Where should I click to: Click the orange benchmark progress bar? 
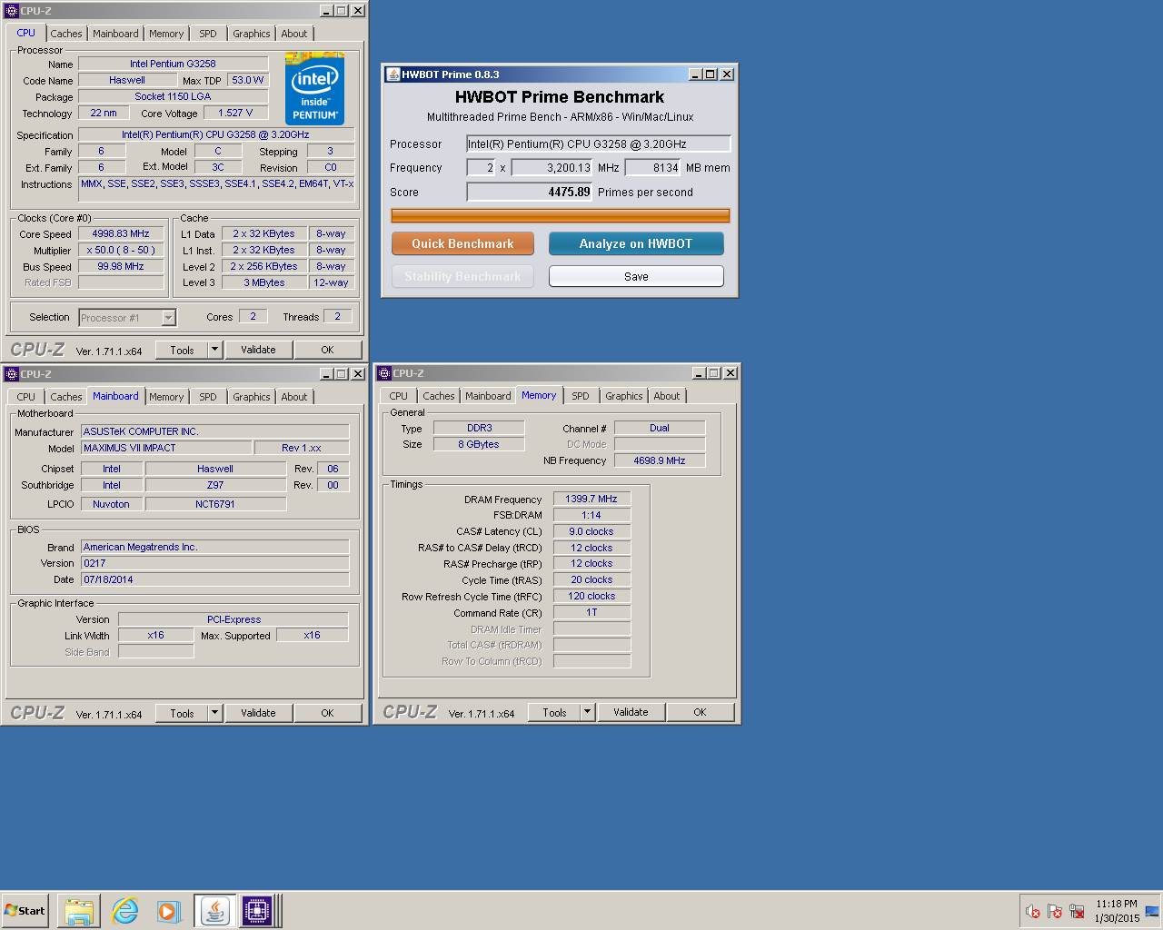click(x=561, y=215)
